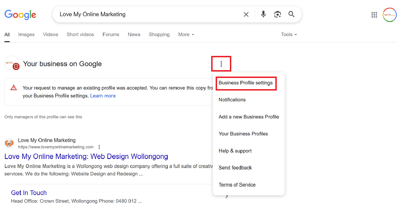The width and height of the screenshot is (397, 204).
Task: Start voice search with the microphone icon
Action: (263, 14)
